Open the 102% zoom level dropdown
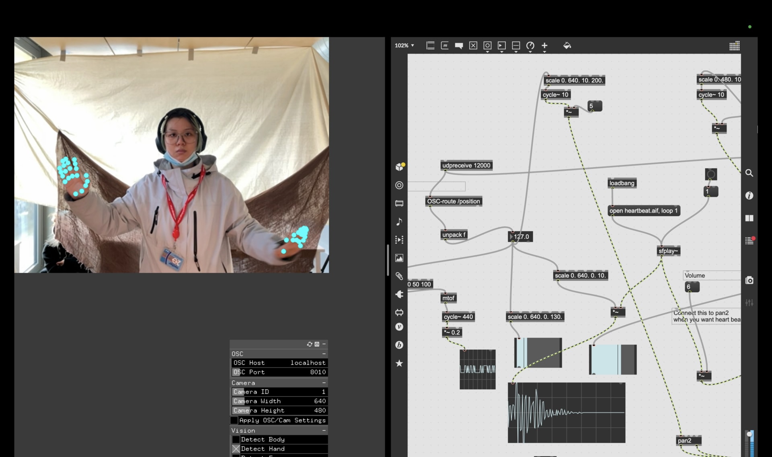Image resolution: width=772 pixels, height=457 pixels. [x=404, y=45]
